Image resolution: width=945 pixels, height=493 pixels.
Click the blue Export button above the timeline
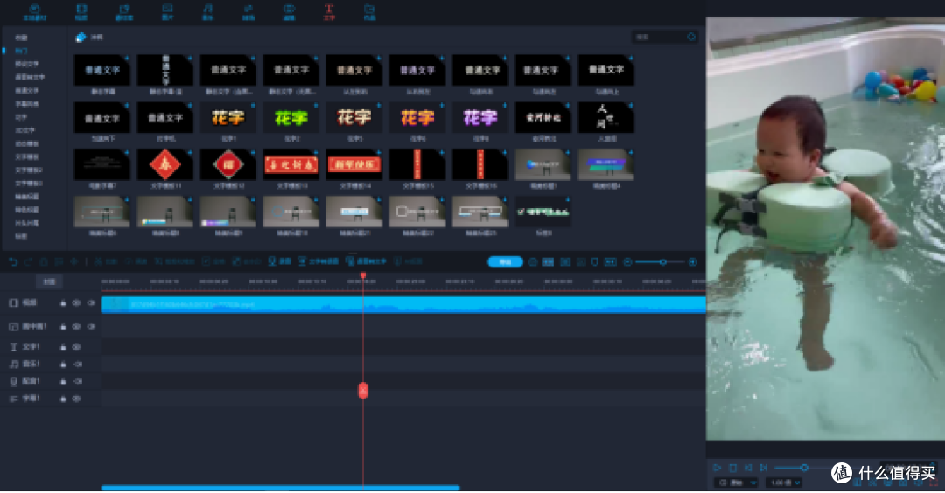click(505, 262)
